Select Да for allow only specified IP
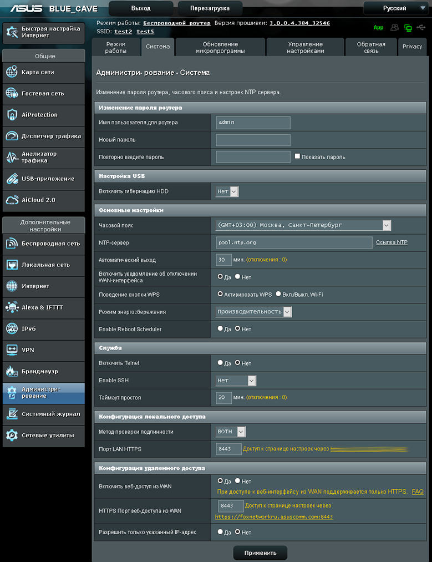The width and height of the screenshot is (432, 562). pyautogui.click(x=220, y=532)
